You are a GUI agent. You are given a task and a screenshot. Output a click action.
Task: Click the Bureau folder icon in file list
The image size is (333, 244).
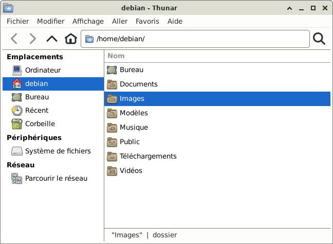pos(112,70)
